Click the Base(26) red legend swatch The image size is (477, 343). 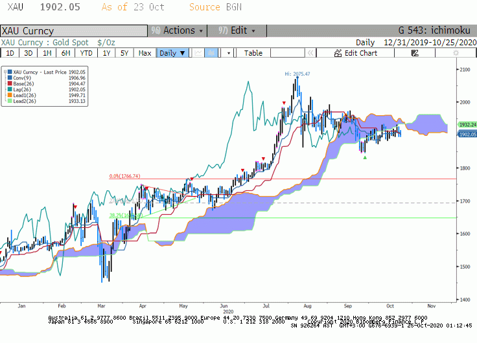coord(10,83)
